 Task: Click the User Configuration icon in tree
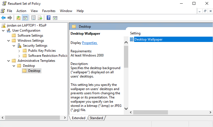click(x=9, y=30)
